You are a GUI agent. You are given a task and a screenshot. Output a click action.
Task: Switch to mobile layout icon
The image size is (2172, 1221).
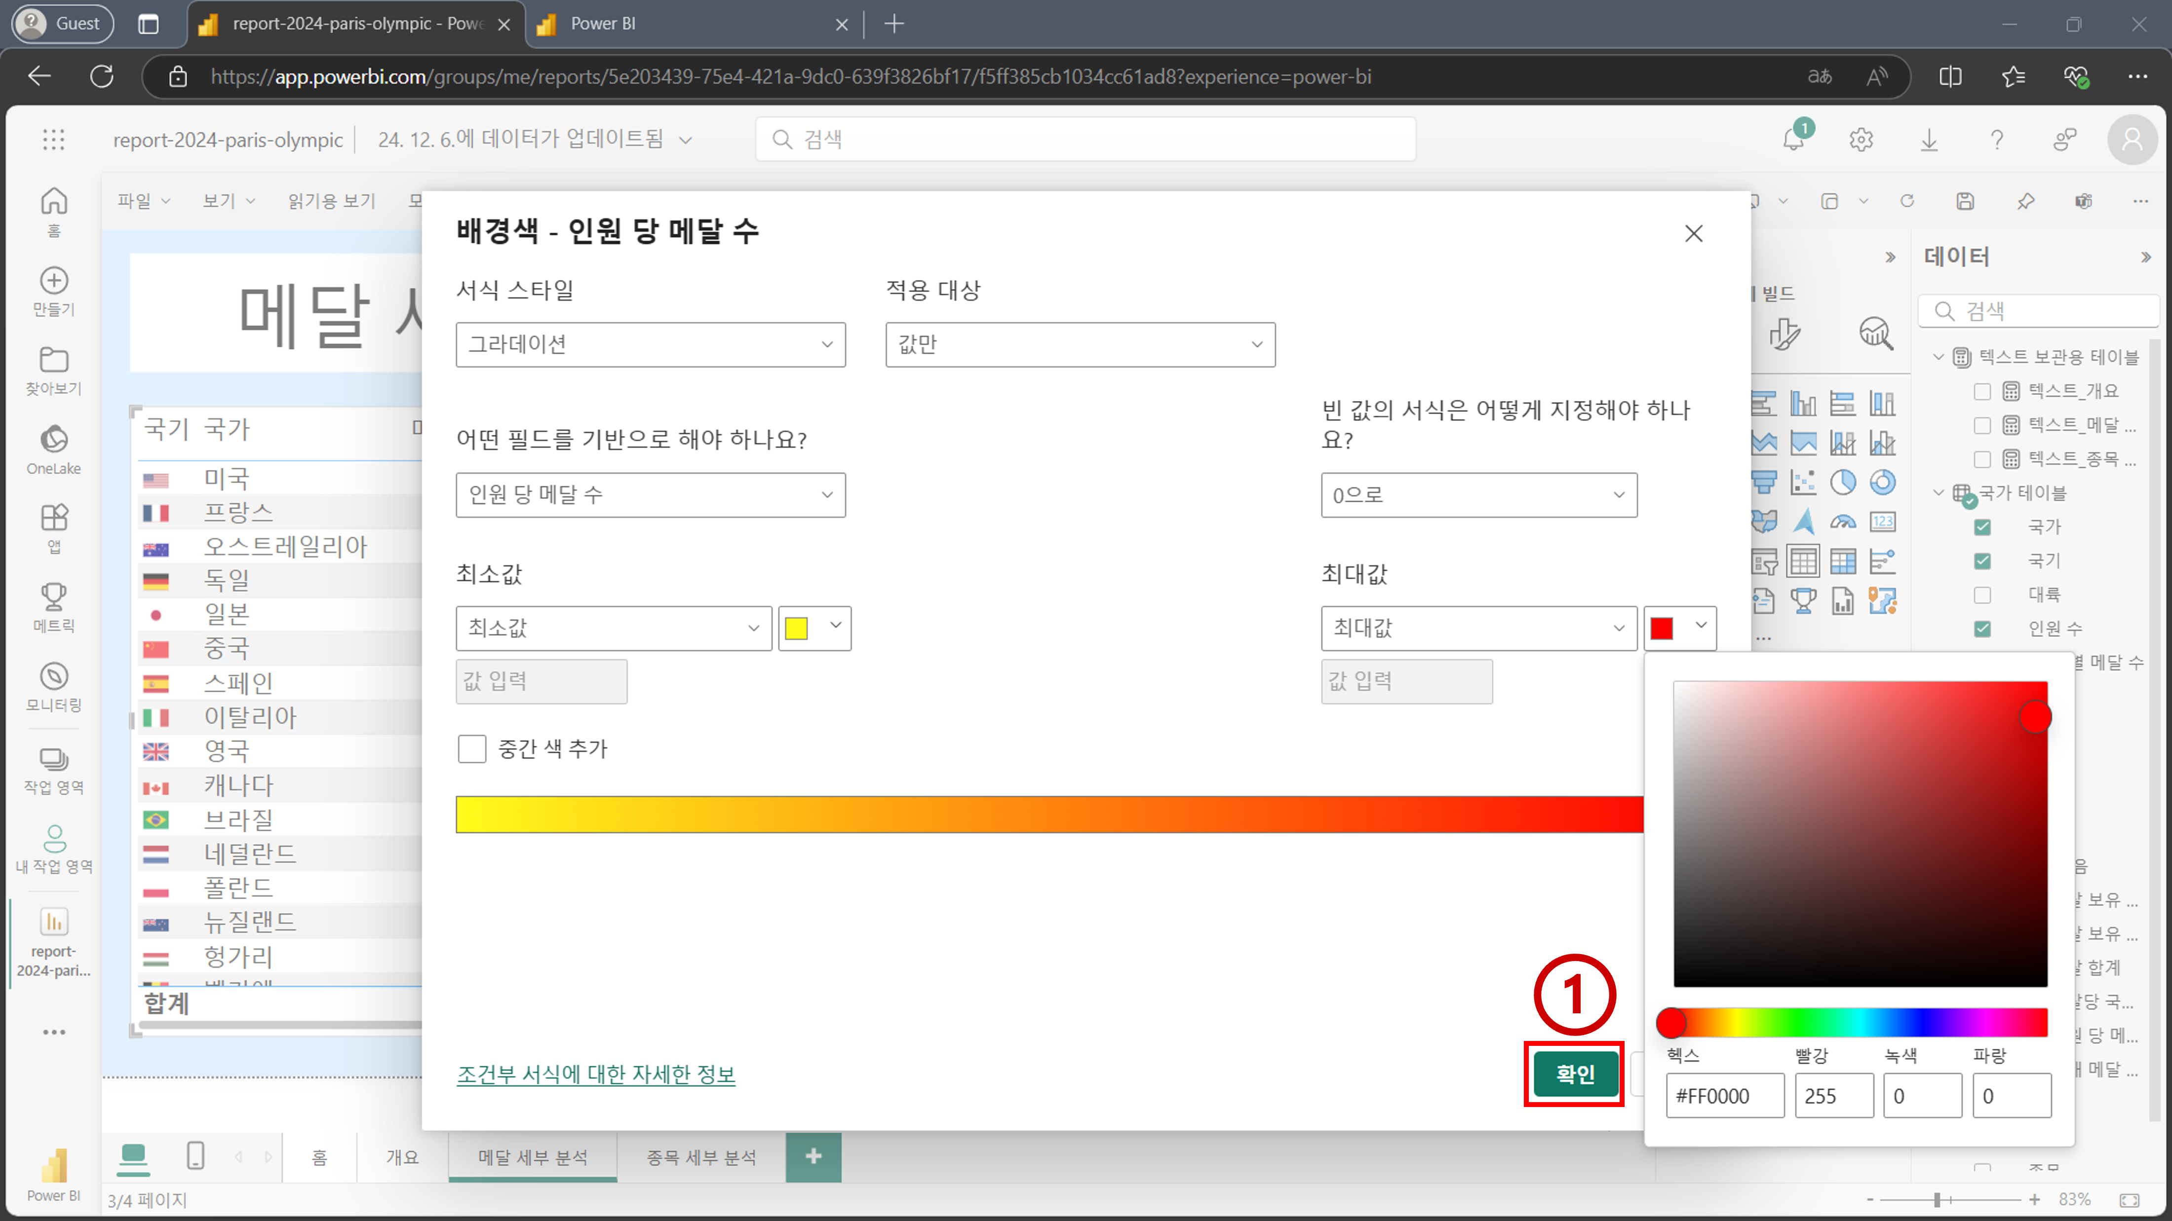click(195, 1155)
